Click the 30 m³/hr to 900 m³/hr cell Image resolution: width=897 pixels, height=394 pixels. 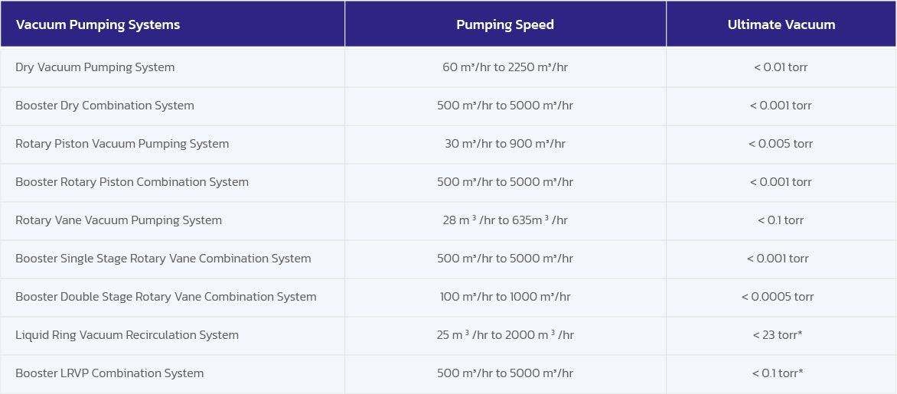tap(505, 144)
